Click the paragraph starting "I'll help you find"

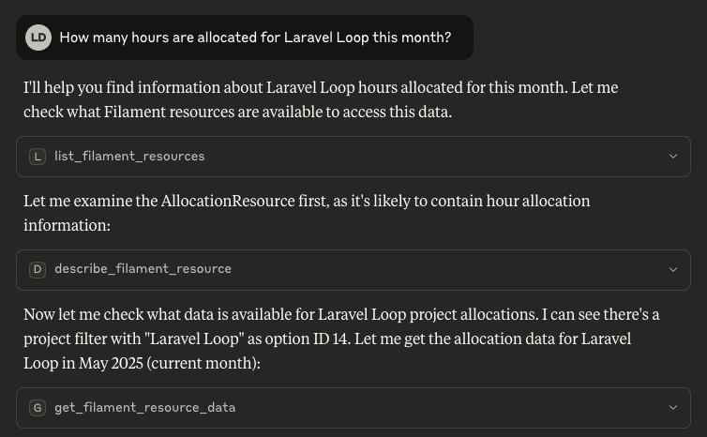(321, 99)
